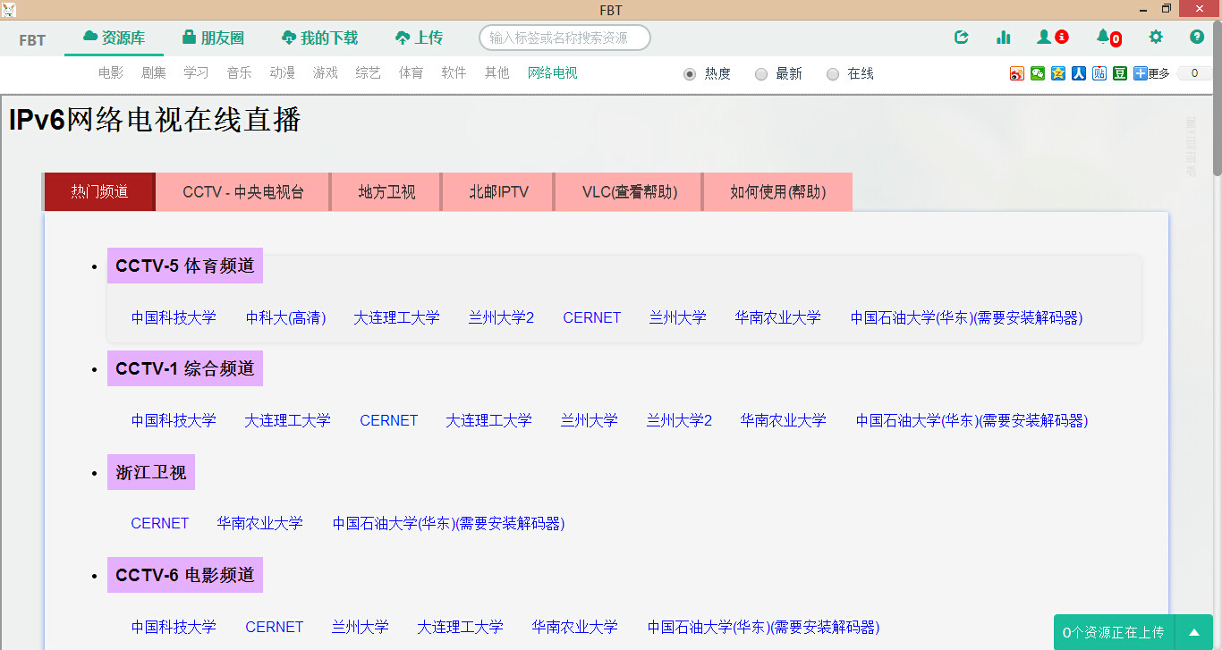Click the resource search input field
The width and height of the screenshot is (1222, 650).
[564, 38]
